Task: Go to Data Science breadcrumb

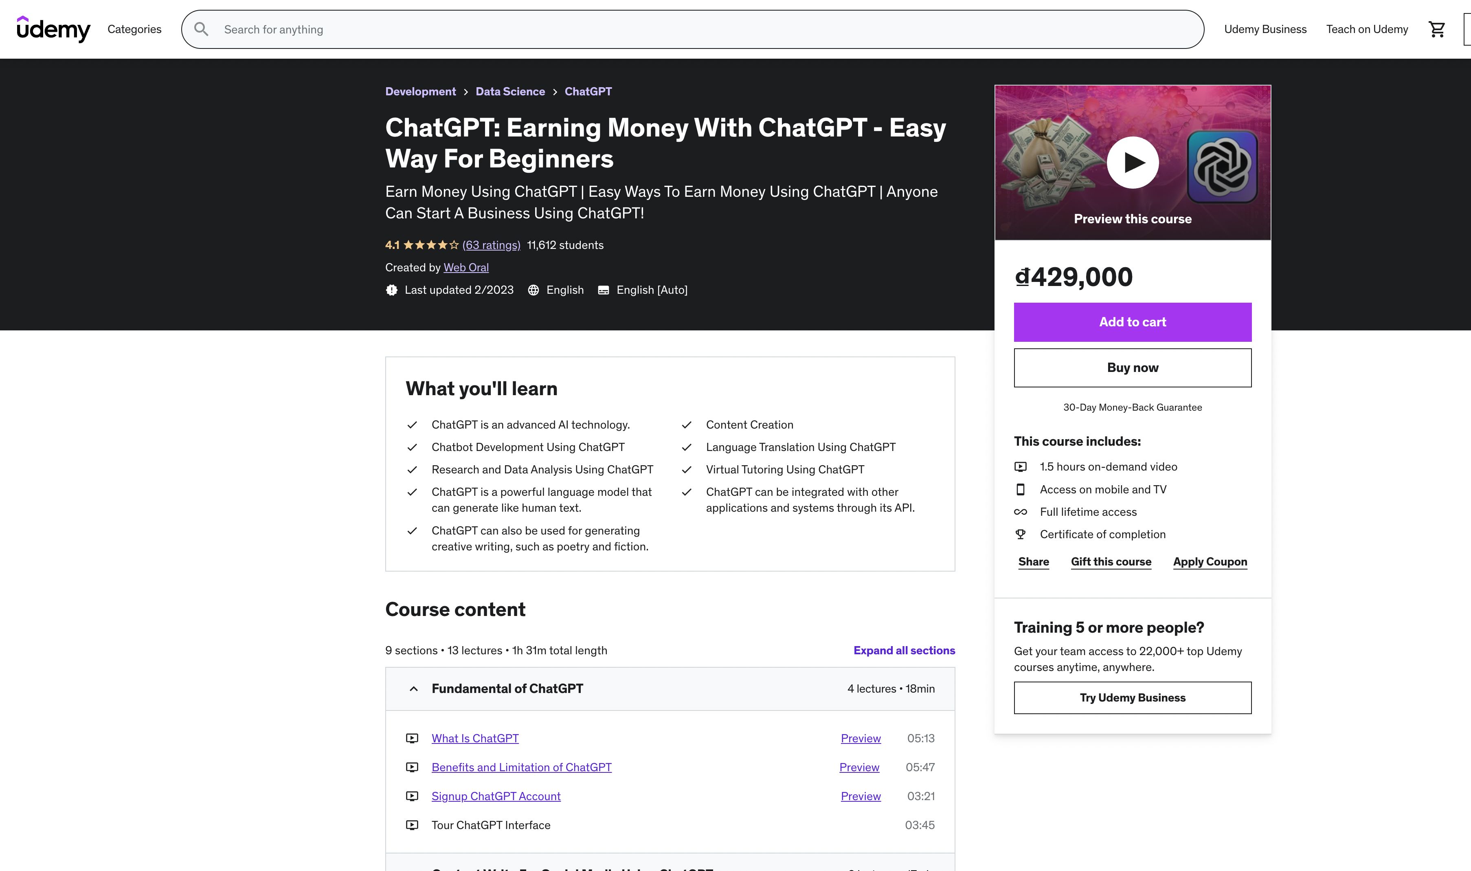Action: [510, 92]
